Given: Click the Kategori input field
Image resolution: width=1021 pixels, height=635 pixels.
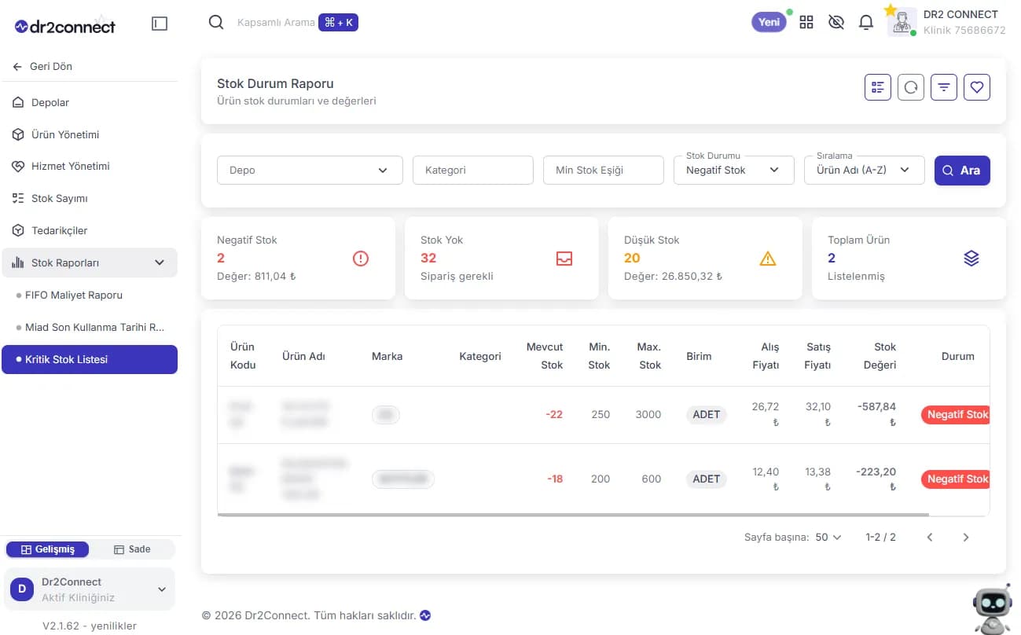Looking at the screenshot, I should pyautogui.click(x=473, y=170).
